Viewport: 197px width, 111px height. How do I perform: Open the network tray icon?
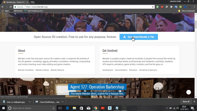pos(174,108)
